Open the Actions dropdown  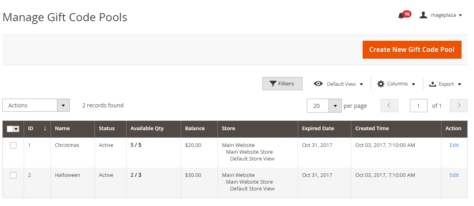[36, 105]
